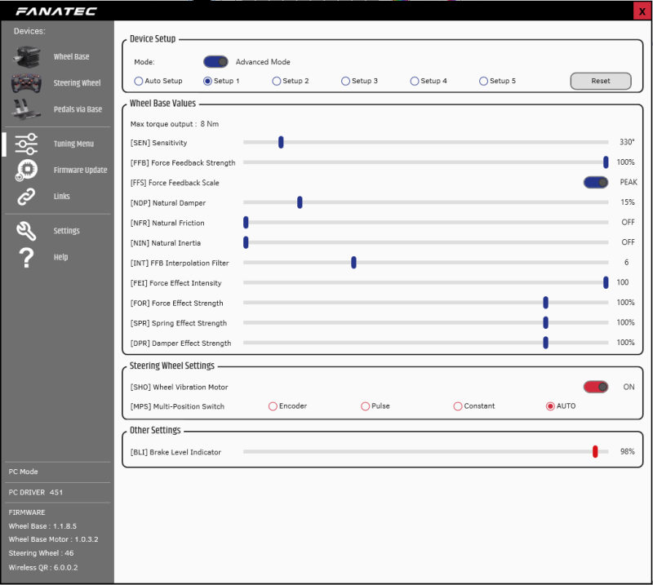Click the Brake Level Indicator slider handle
The image size is (653, 585).
click(x=595, y=451)
